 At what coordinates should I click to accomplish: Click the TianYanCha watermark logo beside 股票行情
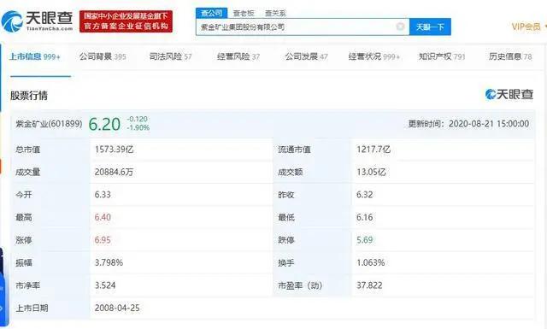(509, 94)
